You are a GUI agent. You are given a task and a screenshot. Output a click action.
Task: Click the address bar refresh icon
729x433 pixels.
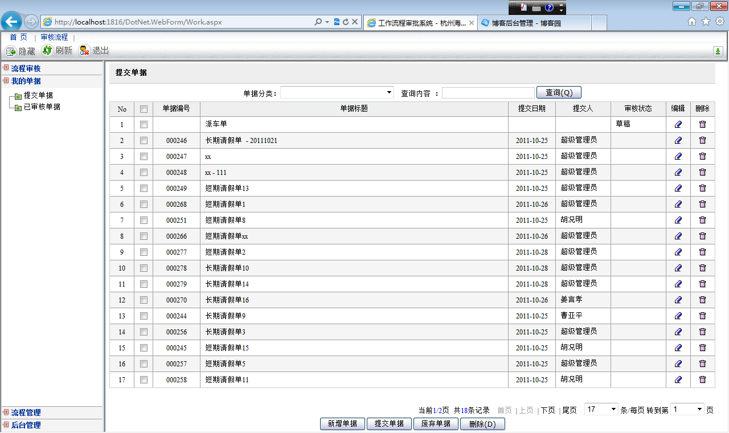point(346,22)
